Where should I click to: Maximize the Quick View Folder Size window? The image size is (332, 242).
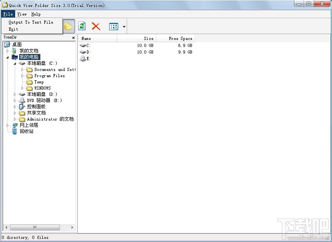coord(309,4)
